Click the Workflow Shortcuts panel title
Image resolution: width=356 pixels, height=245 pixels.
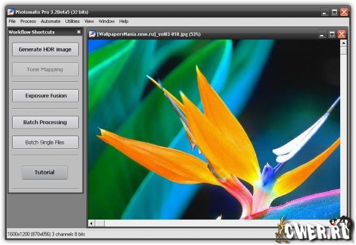coord(32,32)
